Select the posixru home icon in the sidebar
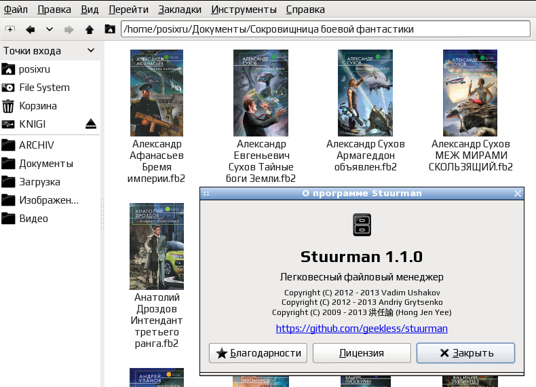This screenshot has height=387, width=536. (x=8, y=69)
